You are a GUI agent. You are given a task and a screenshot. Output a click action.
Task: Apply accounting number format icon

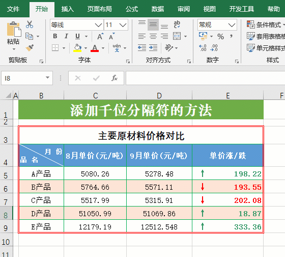click(x=203, y=36)
